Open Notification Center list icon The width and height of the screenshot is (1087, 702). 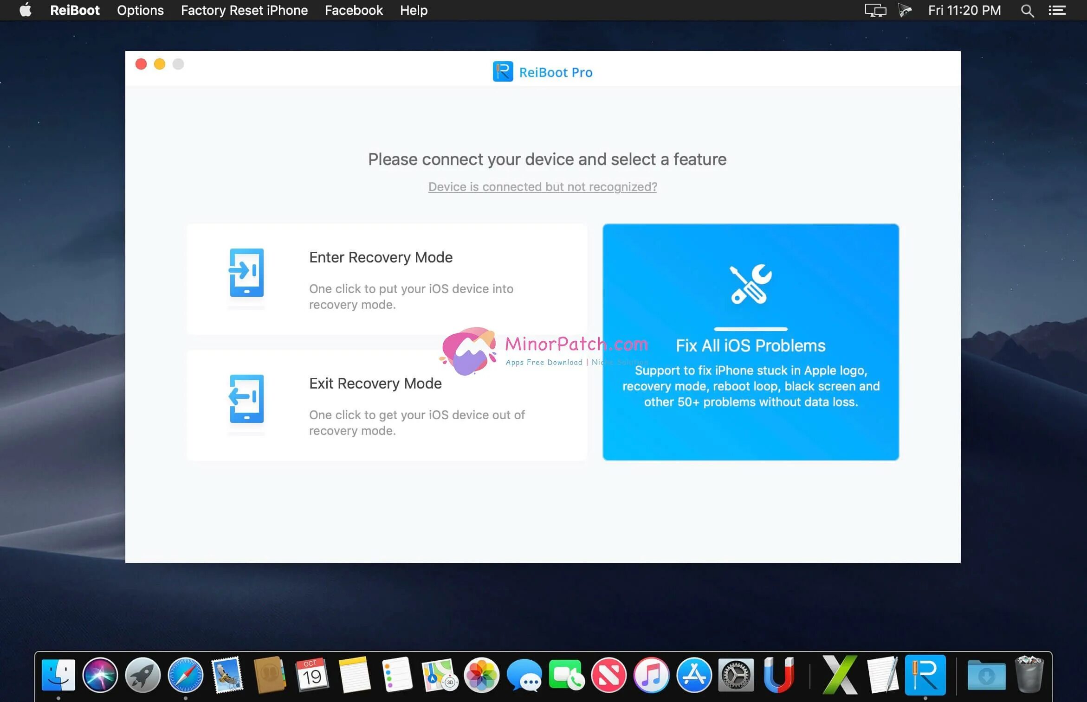coord(1057,10)
